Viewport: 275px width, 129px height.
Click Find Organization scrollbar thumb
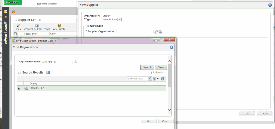click(x=169, y=75)
